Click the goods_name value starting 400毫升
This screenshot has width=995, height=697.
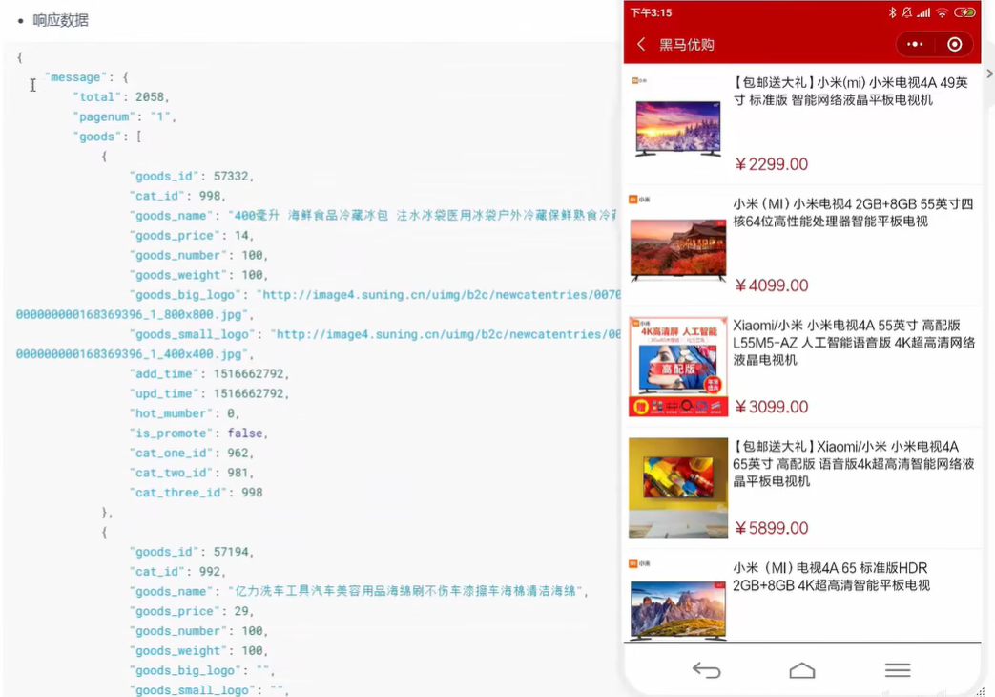(424, 216)
